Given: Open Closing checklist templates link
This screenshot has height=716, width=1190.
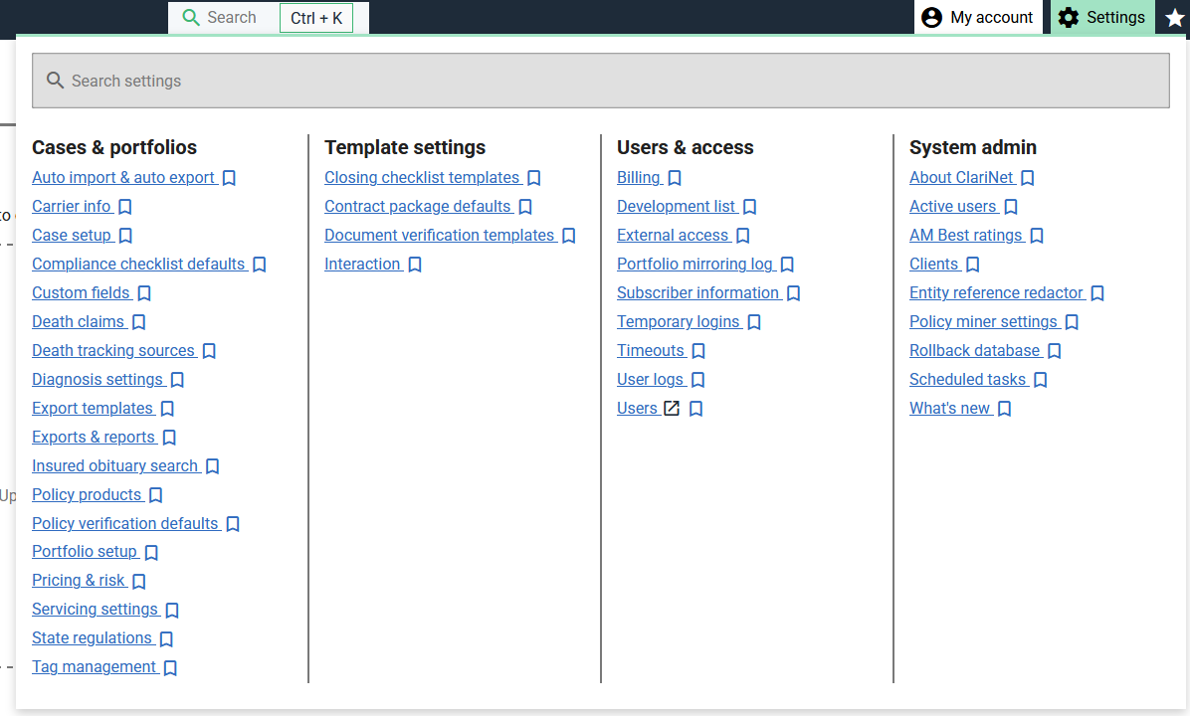Looking at the screenshot, I should pyautogui.click(x=422, y=177).
